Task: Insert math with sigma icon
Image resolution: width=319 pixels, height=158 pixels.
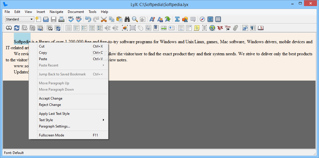Action: 177,19
